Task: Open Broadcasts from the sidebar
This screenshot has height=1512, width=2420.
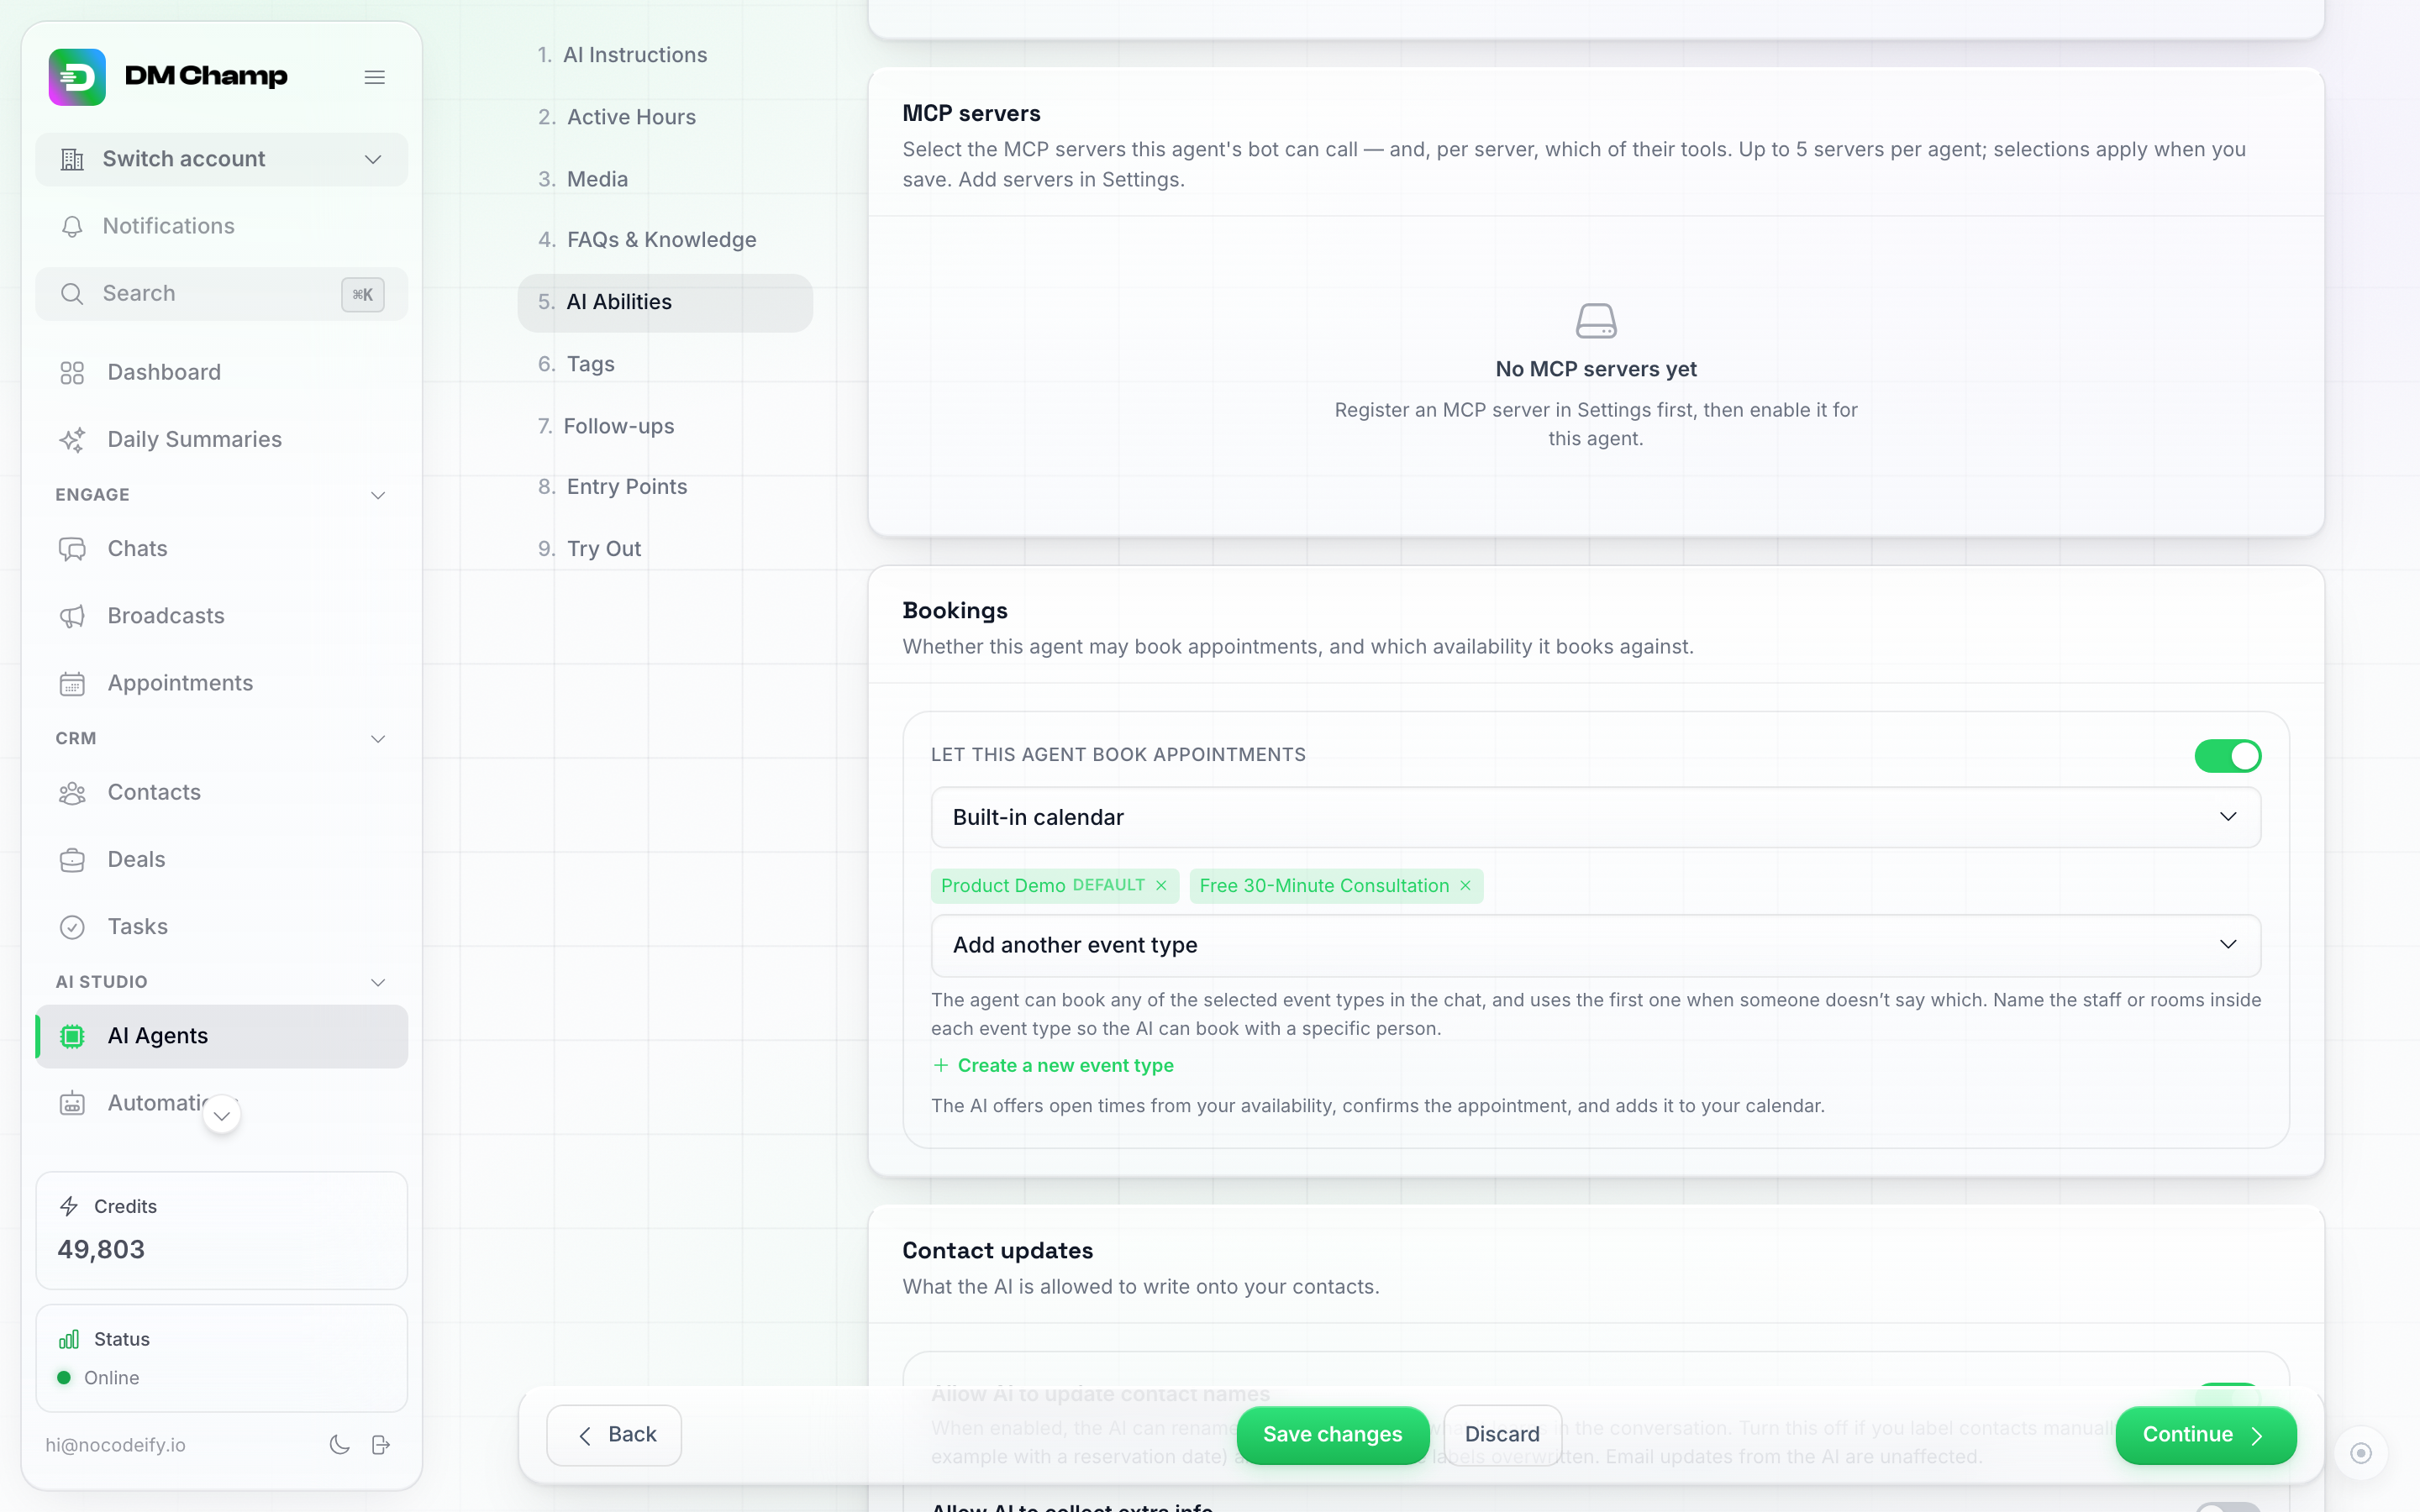Action: click(x=222, y=616)
